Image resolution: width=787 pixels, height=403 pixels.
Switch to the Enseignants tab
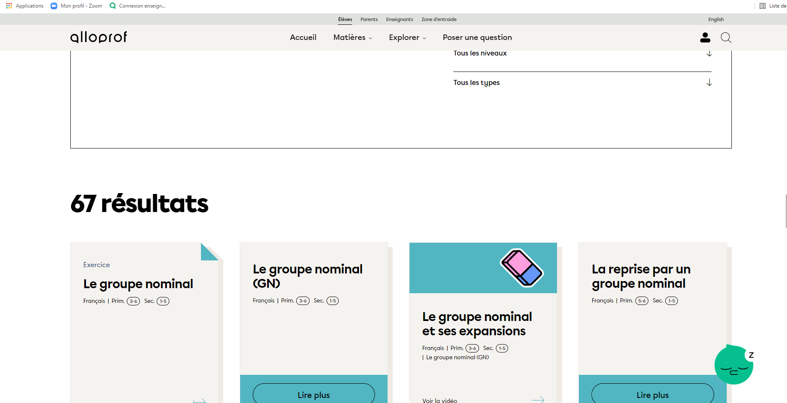399,19
